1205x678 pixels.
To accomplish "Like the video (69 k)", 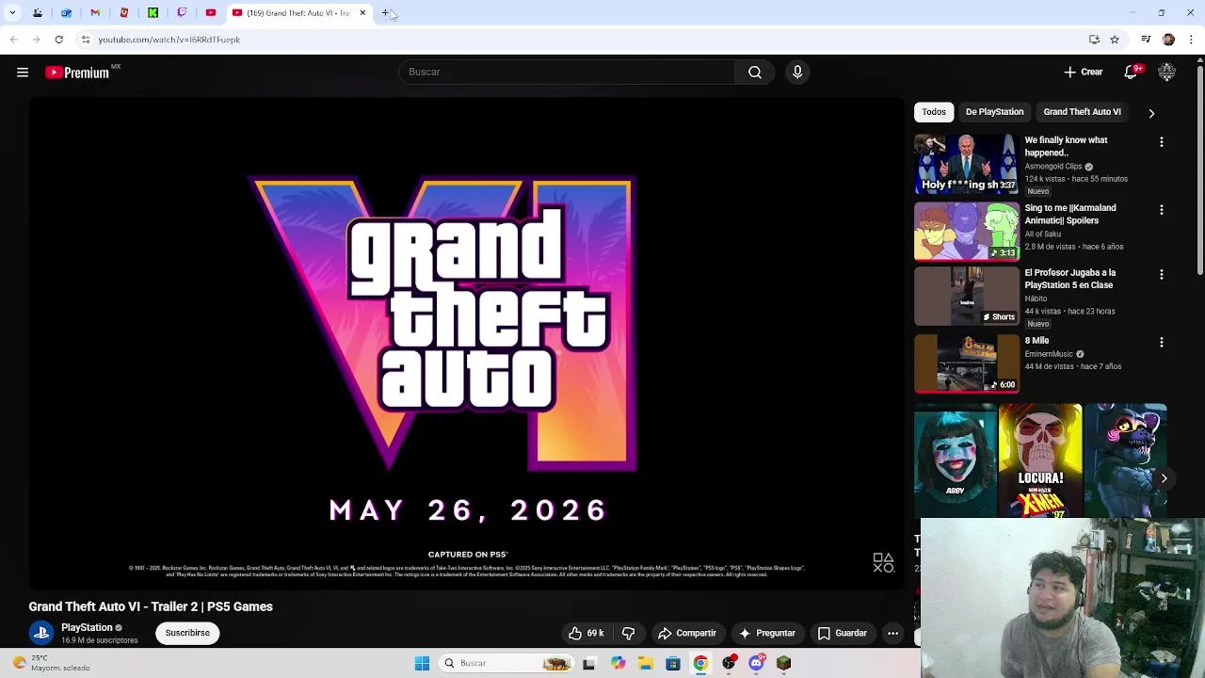I will 586,634.
